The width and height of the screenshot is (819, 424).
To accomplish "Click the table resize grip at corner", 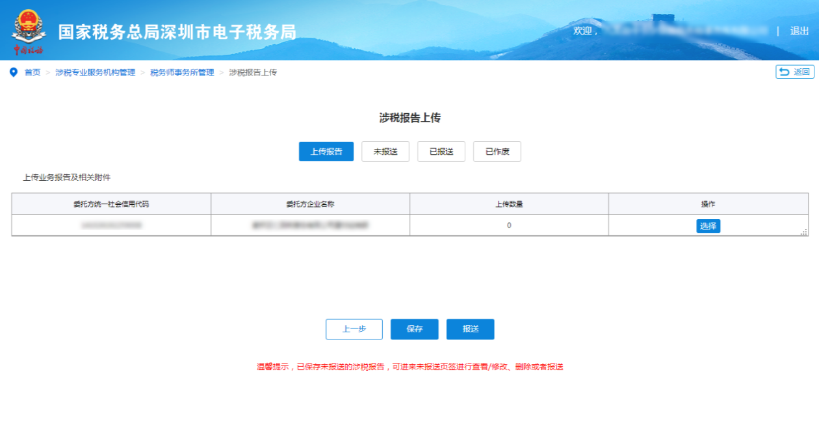I will pyautogui.click(x=804, y=232).
